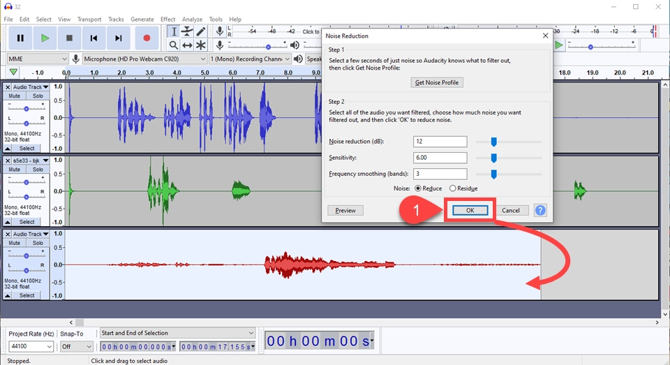
Task: Select the Reduce noise option
Action: pos(419,188)
